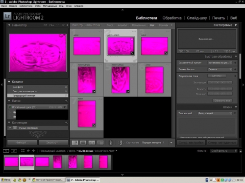The height and width of the screenshot is (183, 245).
Task: Open toolbar content menu triangle
Action: click(171, 142)
